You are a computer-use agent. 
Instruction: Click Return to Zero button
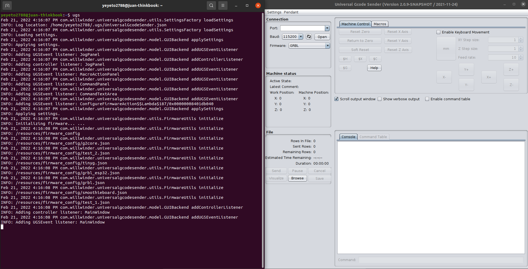tap(360, 41)
